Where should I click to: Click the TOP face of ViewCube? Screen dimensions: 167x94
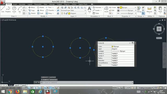(x=159, y=29)
